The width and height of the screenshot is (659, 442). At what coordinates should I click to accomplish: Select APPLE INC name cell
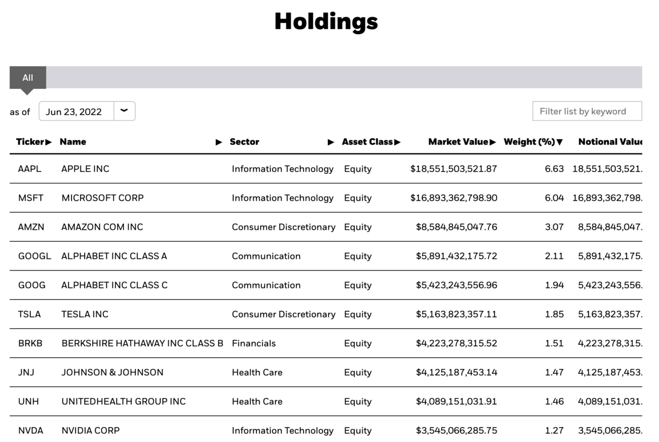pos(85,169)
